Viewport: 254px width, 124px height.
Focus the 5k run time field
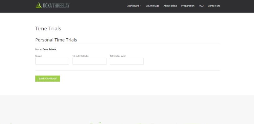pos(52,61)
